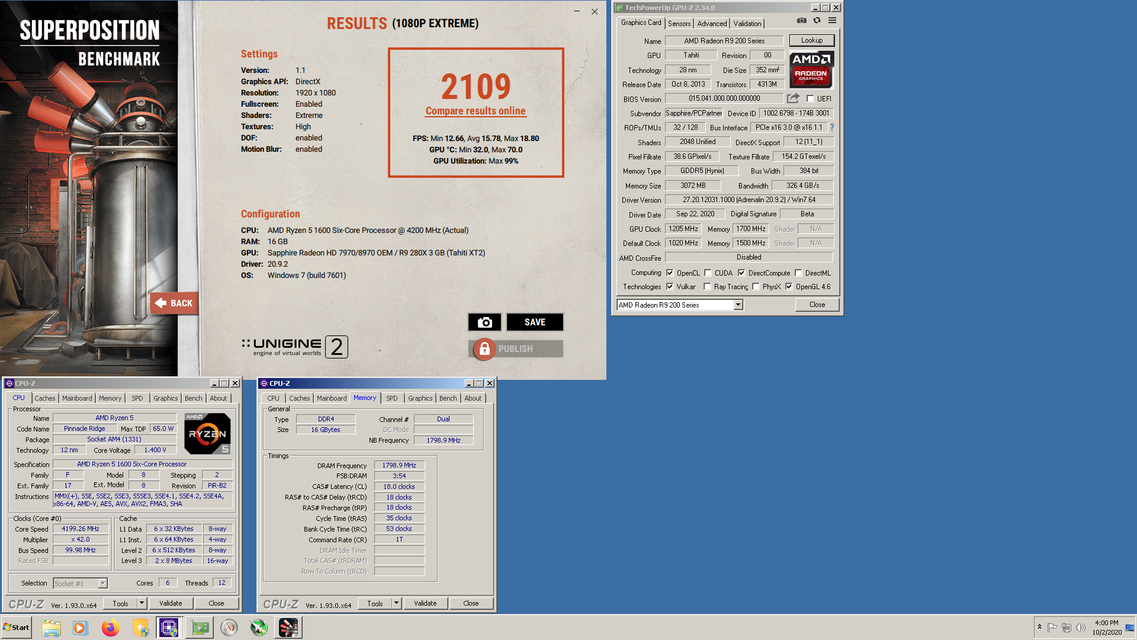Click the Ryzen 5 logo in CPU-Z
Image resolution: width=1137 pixels, height=640 pixels.
pos(207,433)
